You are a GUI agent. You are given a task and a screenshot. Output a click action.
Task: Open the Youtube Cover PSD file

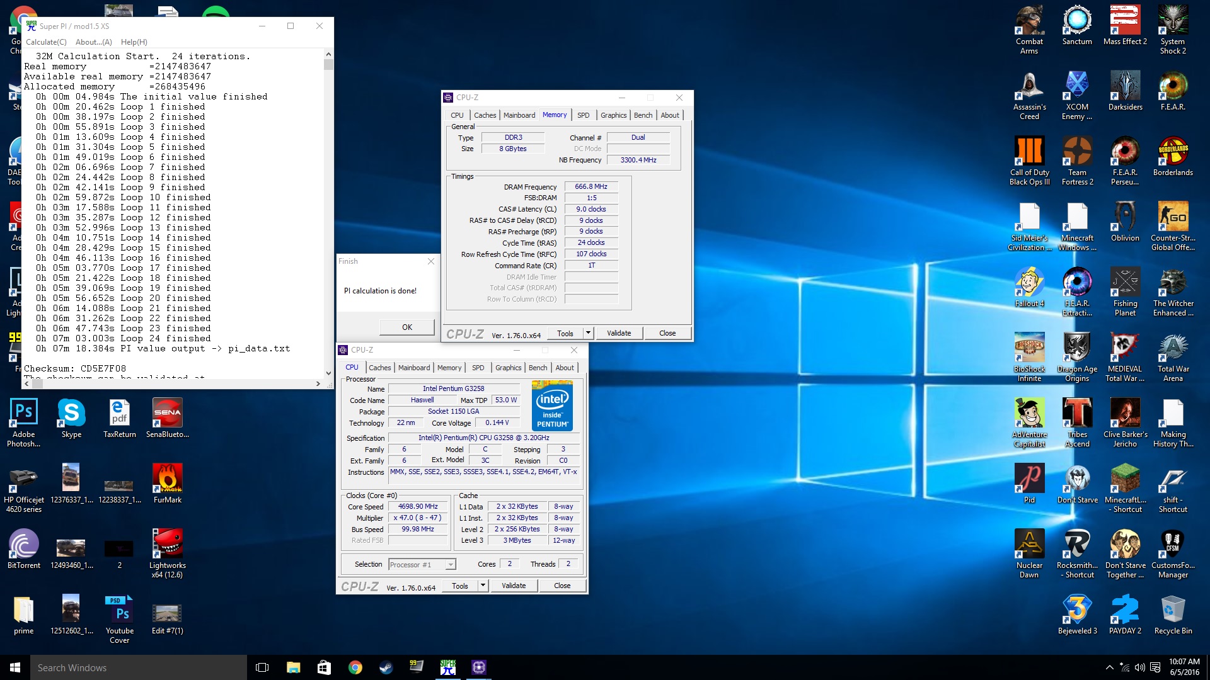[x=119, y=619]
